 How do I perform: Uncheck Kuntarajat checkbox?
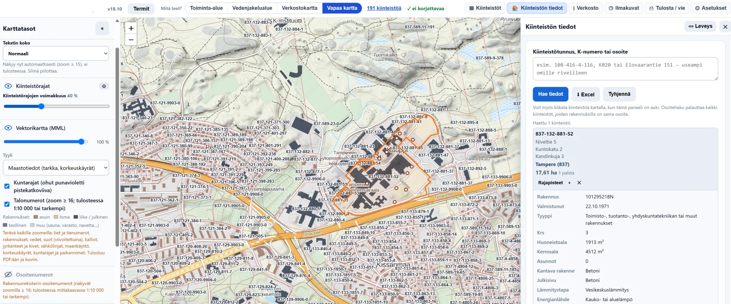point(7,186)
